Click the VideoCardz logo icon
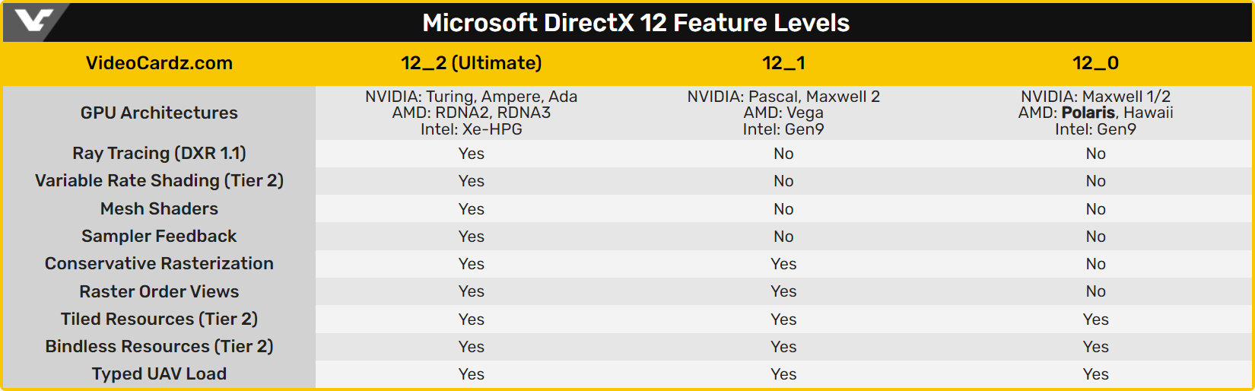The image size is (1255, 391). pyautogui.click(x=34, y=21)
